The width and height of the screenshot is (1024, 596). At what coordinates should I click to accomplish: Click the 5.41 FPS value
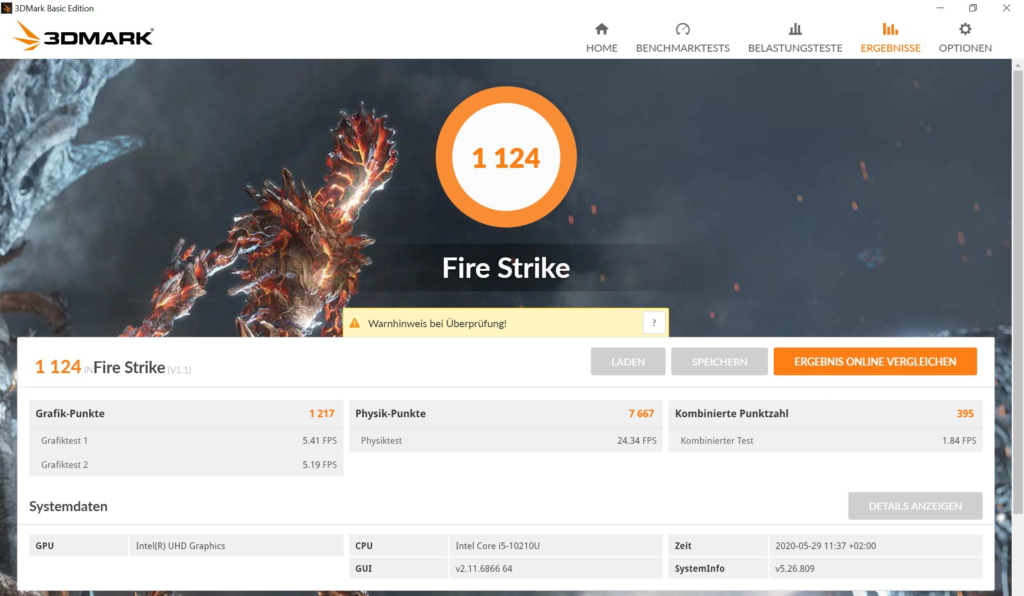[x=320, y=440]
